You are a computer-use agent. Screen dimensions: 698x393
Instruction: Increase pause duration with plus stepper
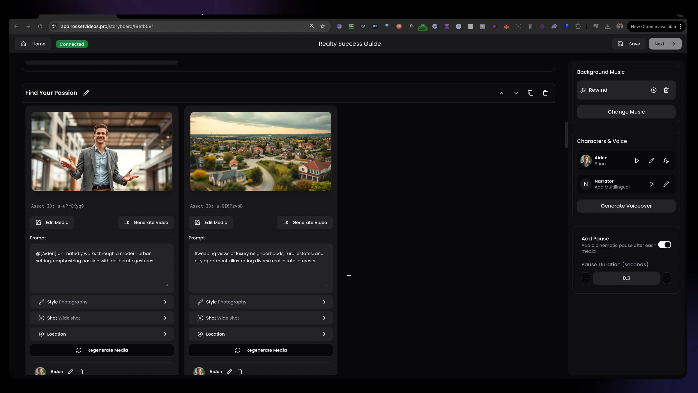tap(667, 278)
